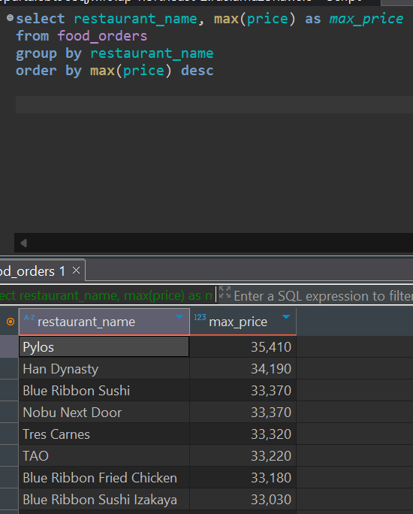Open restaurant_name column filter dropdown arrow
The height and width of the screenshot is (514, 413).
(x=179, y=316)
